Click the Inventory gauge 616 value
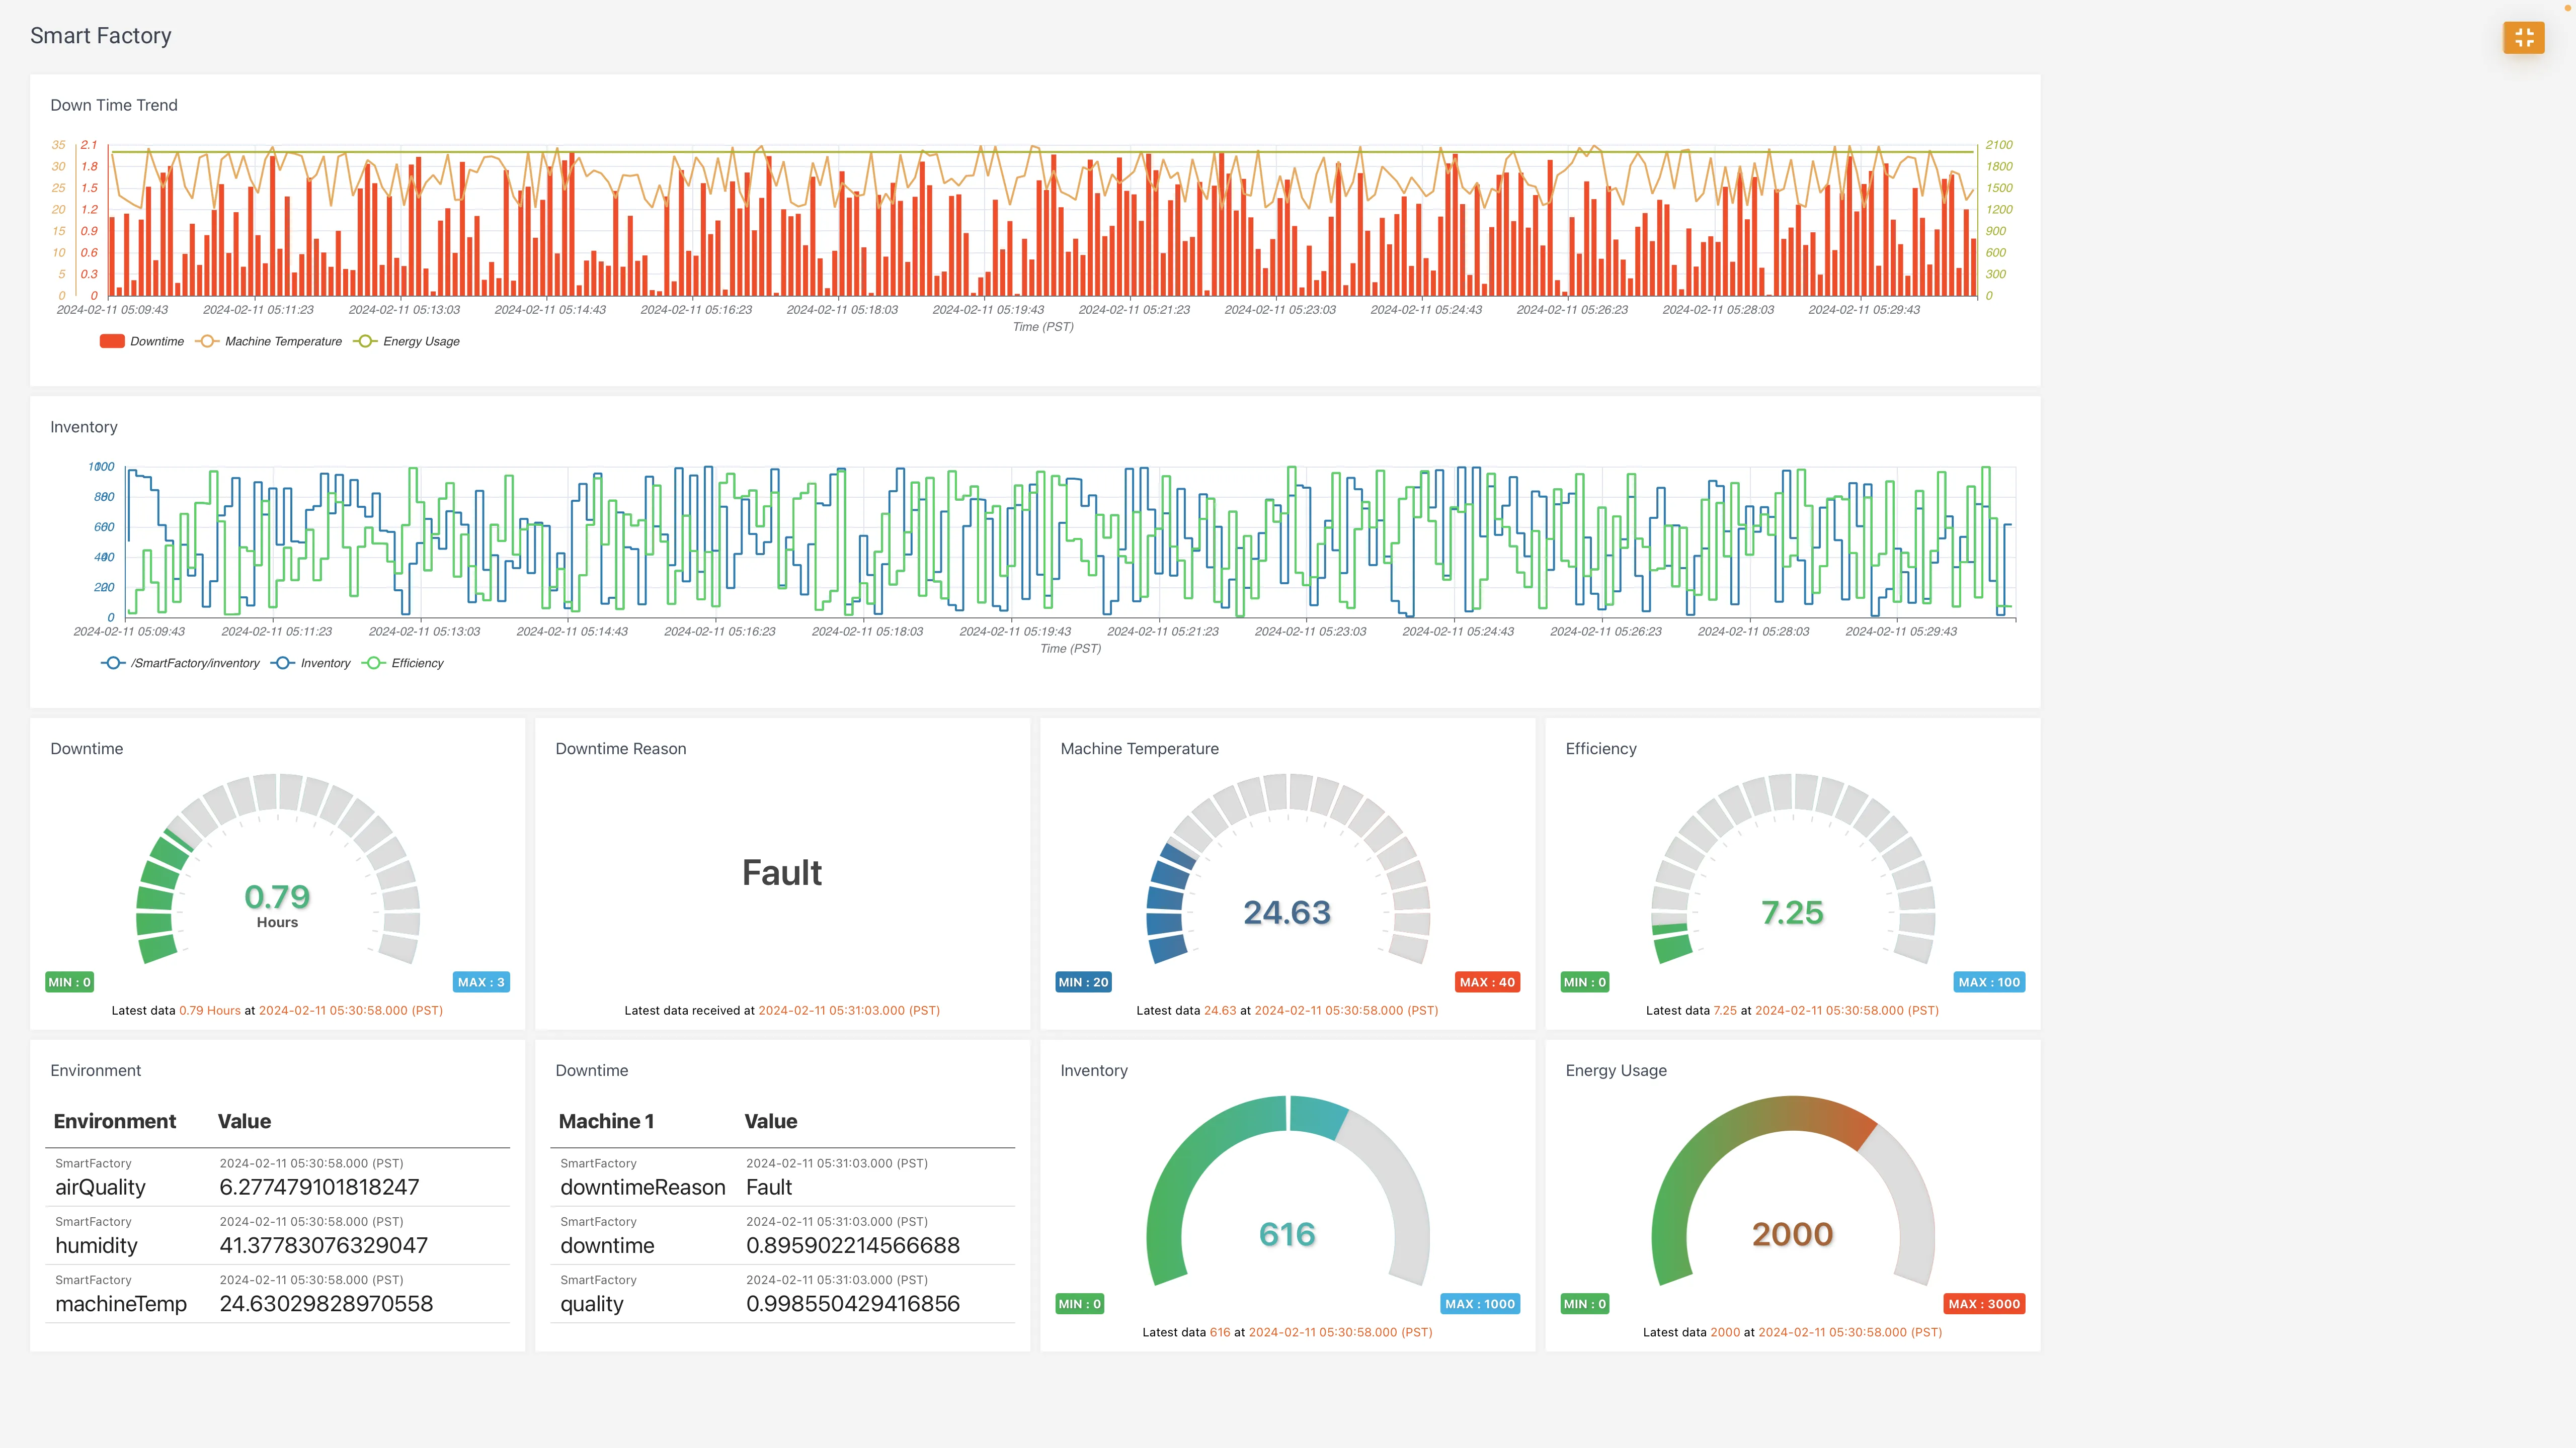The height and width of the screenshot is (1448, 2576). point(1287,1234)
